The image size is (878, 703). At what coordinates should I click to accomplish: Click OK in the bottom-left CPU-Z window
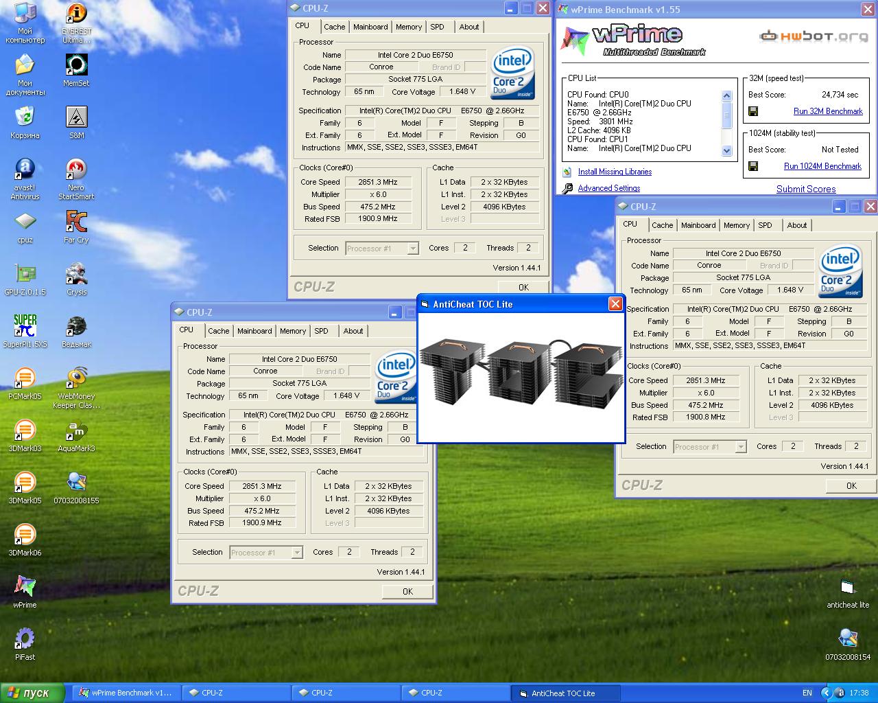tap(407, 591)
